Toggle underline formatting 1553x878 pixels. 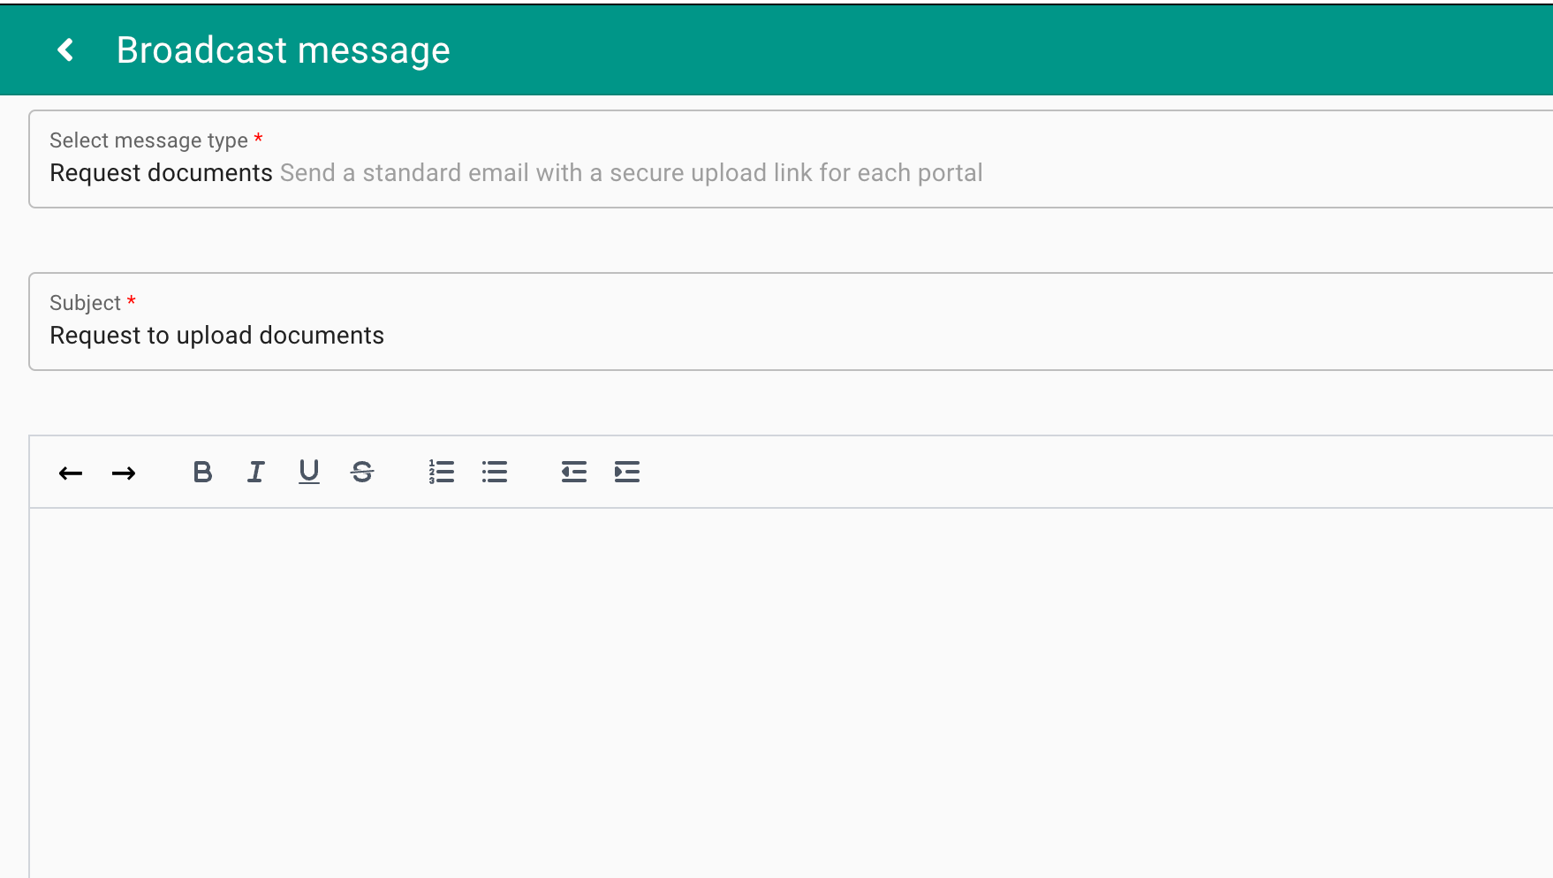tap(308, 473)
